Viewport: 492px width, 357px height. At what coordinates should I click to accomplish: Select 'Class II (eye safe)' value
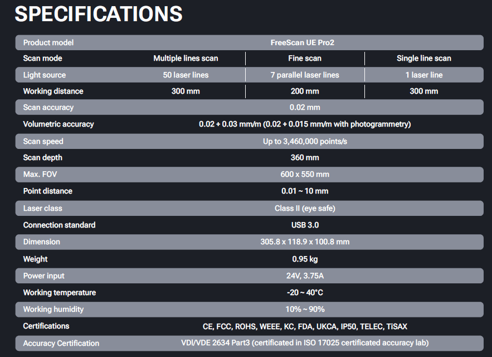pos(305,209)
